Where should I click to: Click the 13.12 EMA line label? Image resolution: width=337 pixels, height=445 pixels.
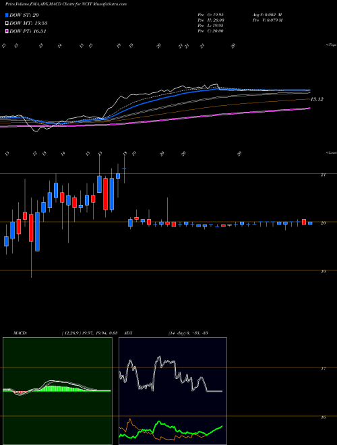(317, 99)
